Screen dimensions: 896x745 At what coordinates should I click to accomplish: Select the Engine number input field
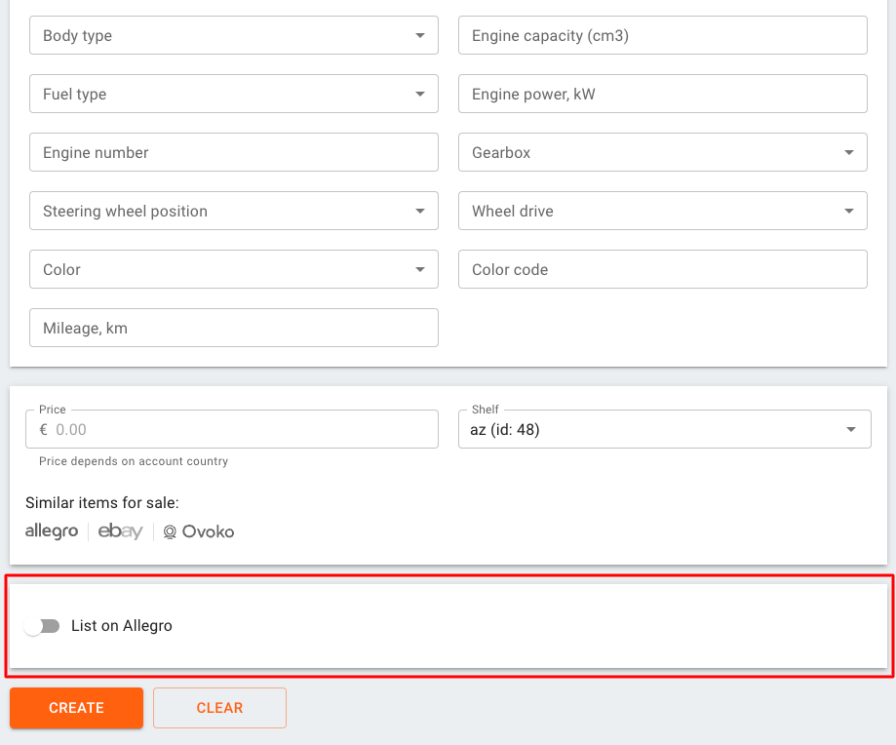(234, 152)
